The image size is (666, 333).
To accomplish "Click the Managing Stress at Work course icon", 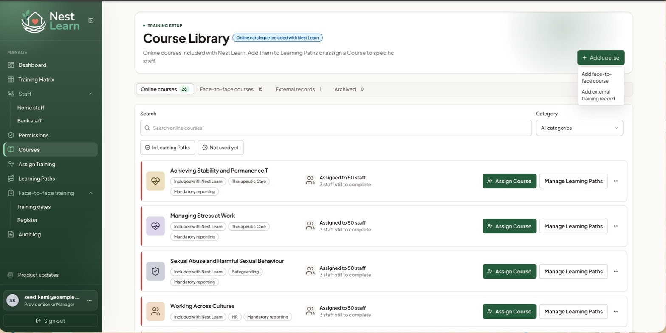I will point(155,226).
